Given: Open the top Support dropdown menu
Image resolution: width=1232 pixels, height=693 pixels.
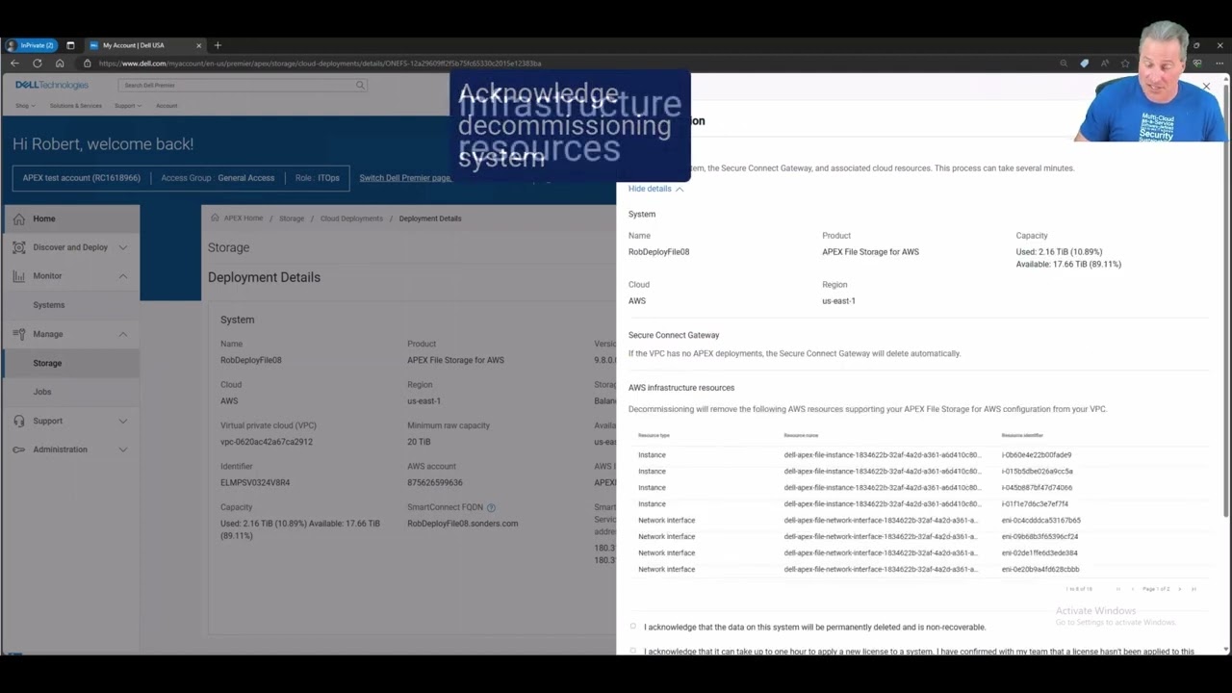Looking at the screenshot, I should coord(128,106).
